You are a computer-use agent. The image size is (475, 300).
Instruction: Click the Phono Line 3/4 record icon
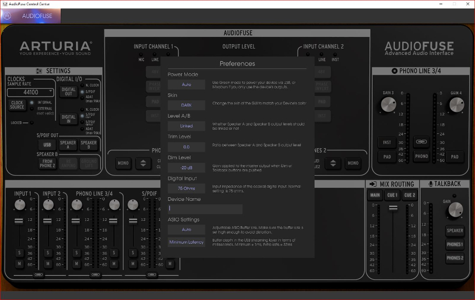[x=394, y=71]
